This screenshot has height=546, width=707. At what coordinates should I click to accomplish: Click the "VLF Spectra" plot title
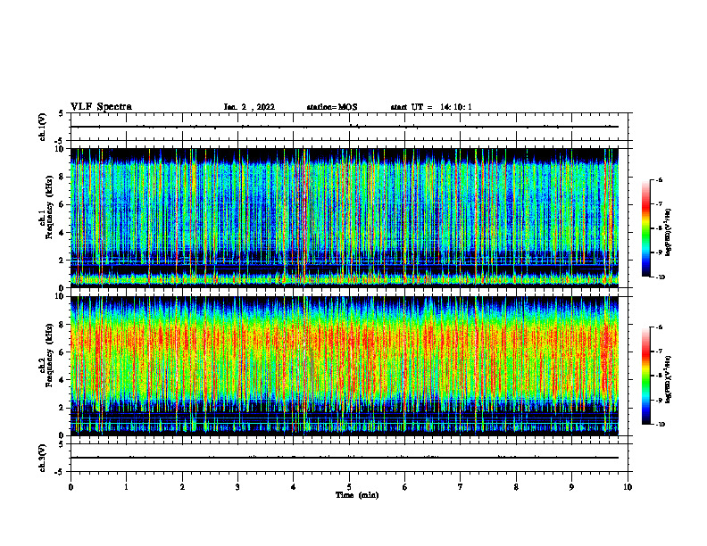point(101,107)
